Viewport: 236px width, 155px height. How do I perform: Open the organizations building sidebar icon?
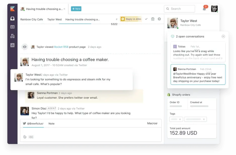[12, 36]
